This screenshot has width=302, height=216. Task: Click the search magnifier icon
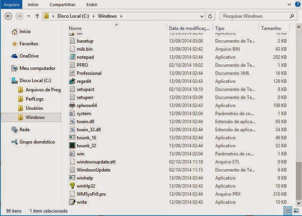pos(292,16)
